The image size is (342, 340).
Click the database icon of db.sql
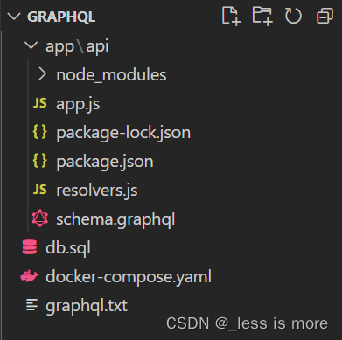(30, 247)
